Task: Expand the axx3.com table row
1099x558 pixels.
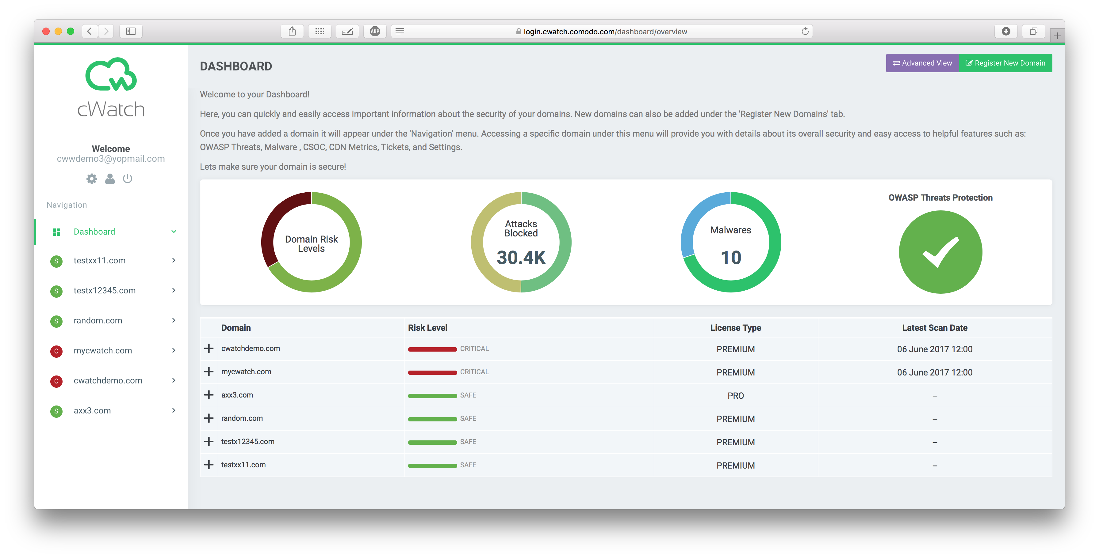Action: (x=209, y=395)
